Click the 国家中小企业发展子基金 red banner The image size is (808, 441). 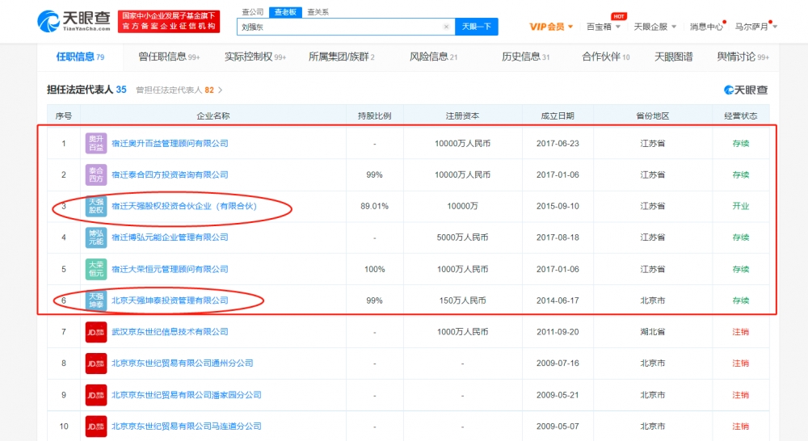[x=169, y=21]
